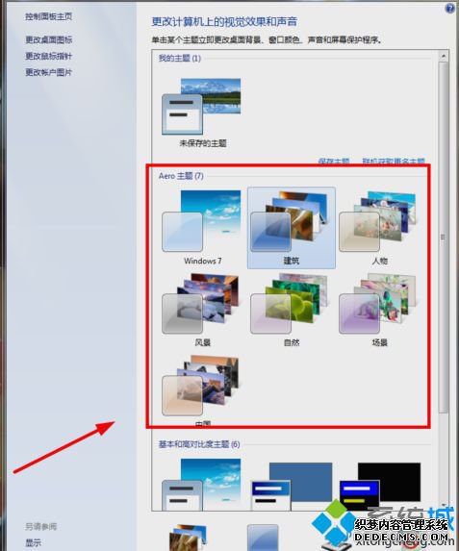Open 更改帐户图片 link

click(48, 72)
